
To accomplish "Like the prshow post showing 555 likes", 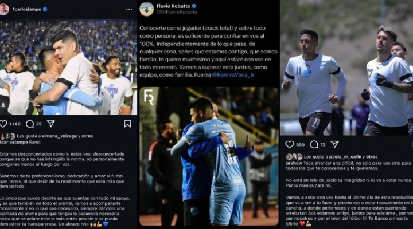I will [290, 144].
